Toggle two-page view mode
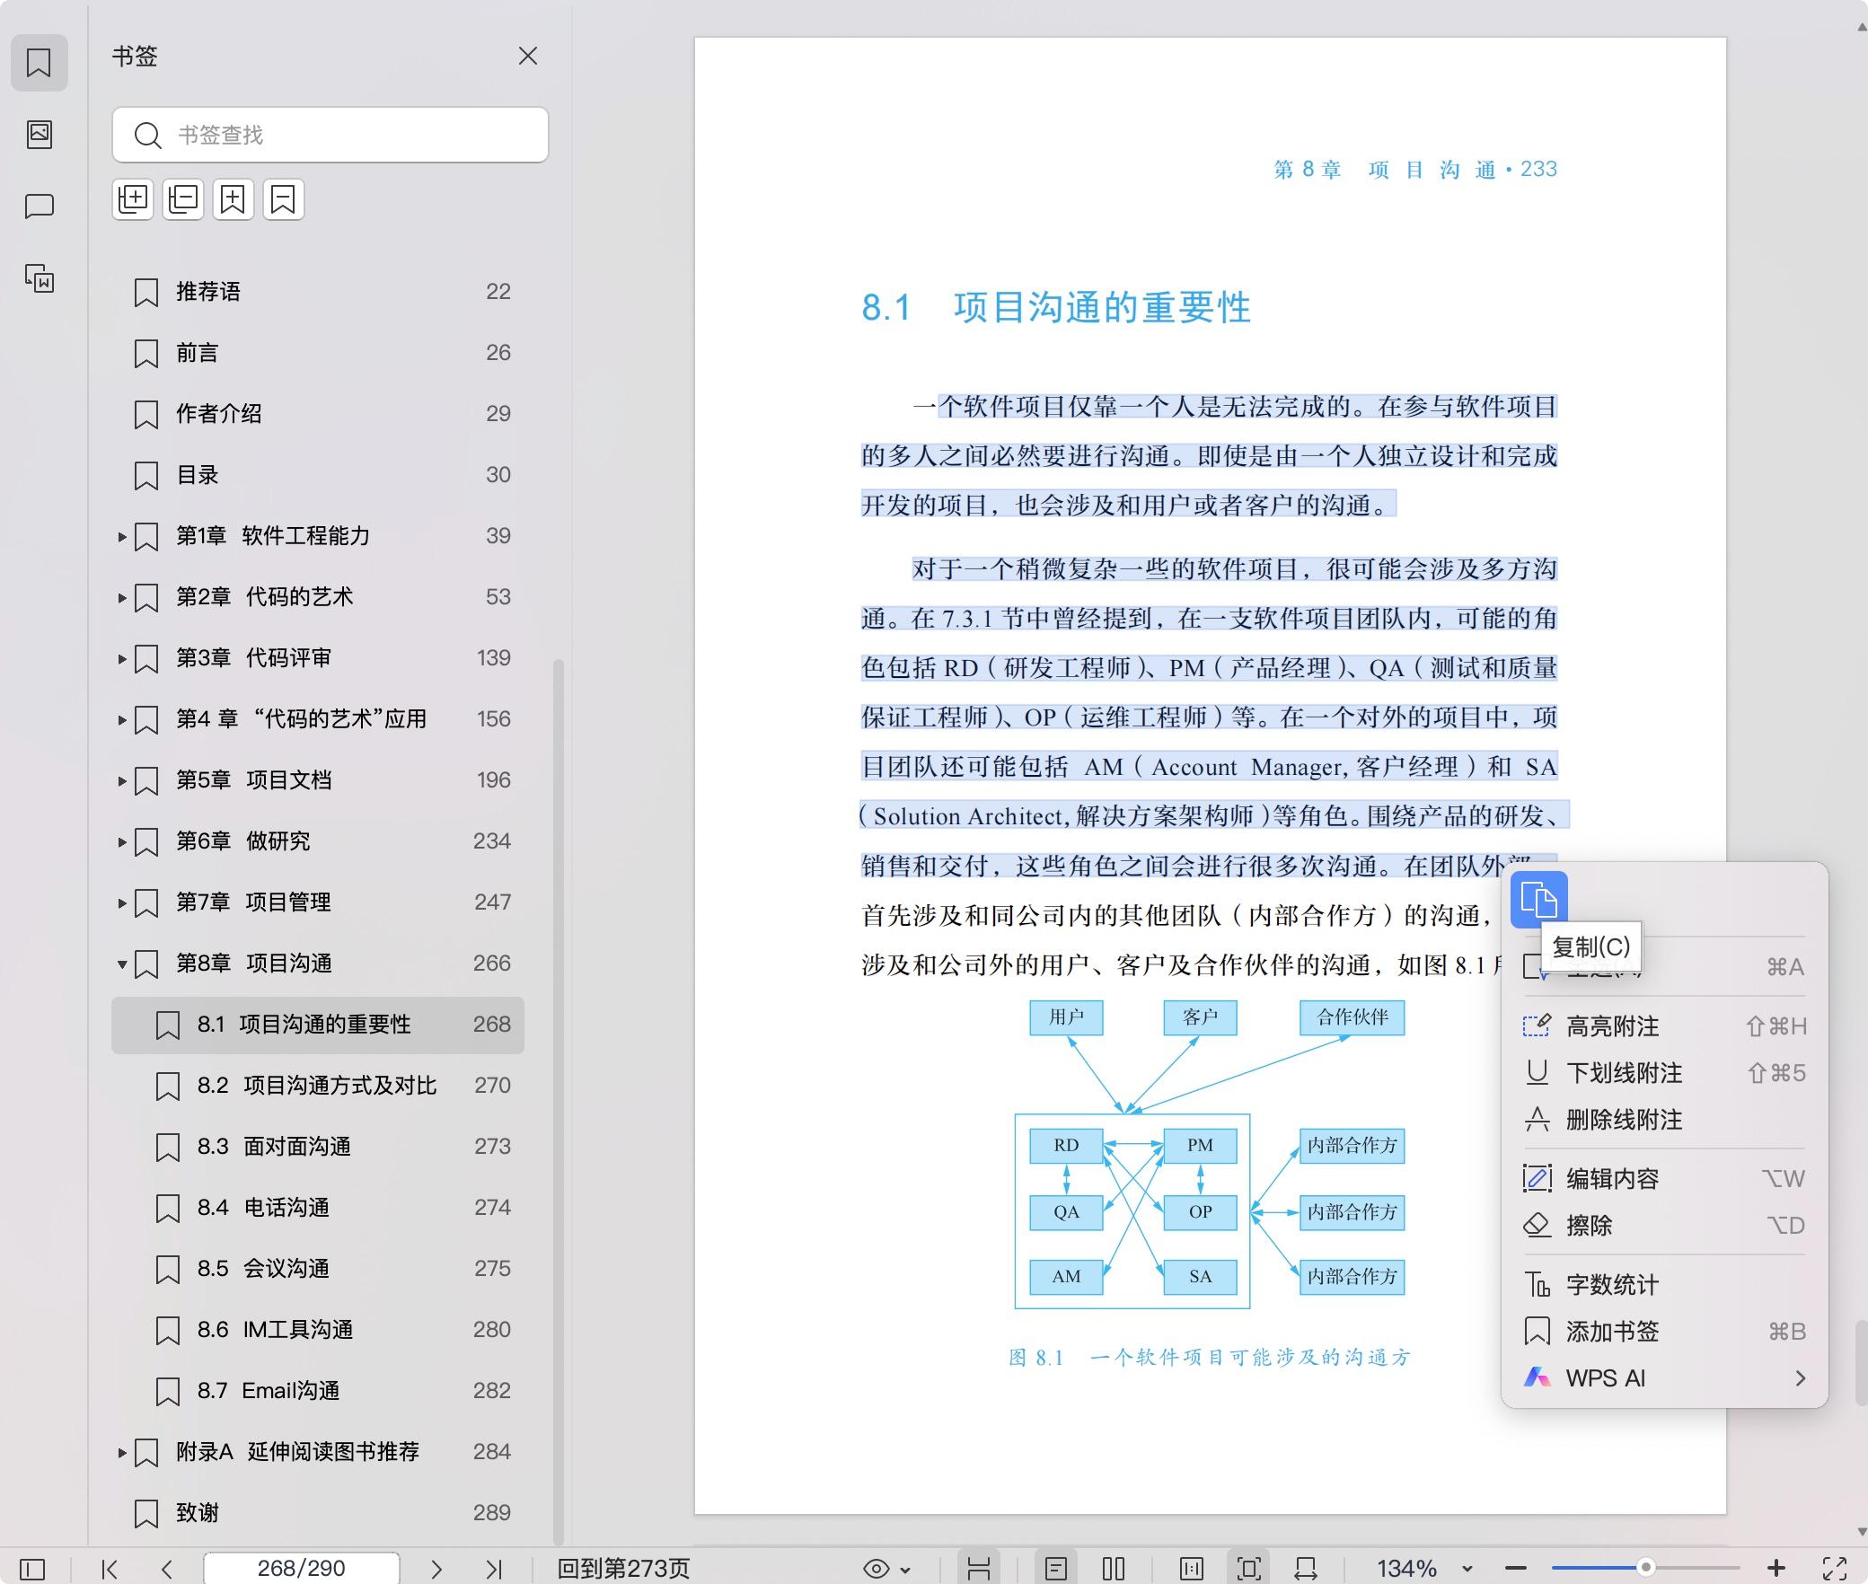 1114,1569
